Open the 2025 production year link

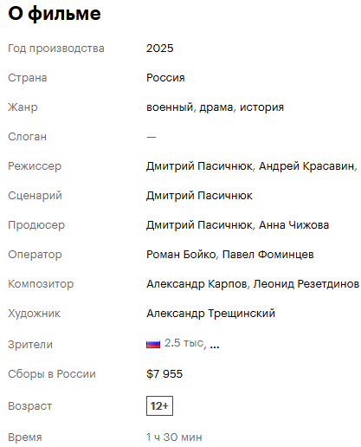[159, 49]
